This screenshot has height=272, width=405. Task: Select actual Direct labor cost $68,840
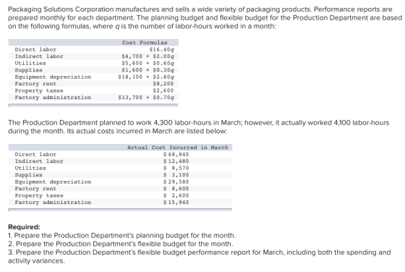(x=176, y=154)
